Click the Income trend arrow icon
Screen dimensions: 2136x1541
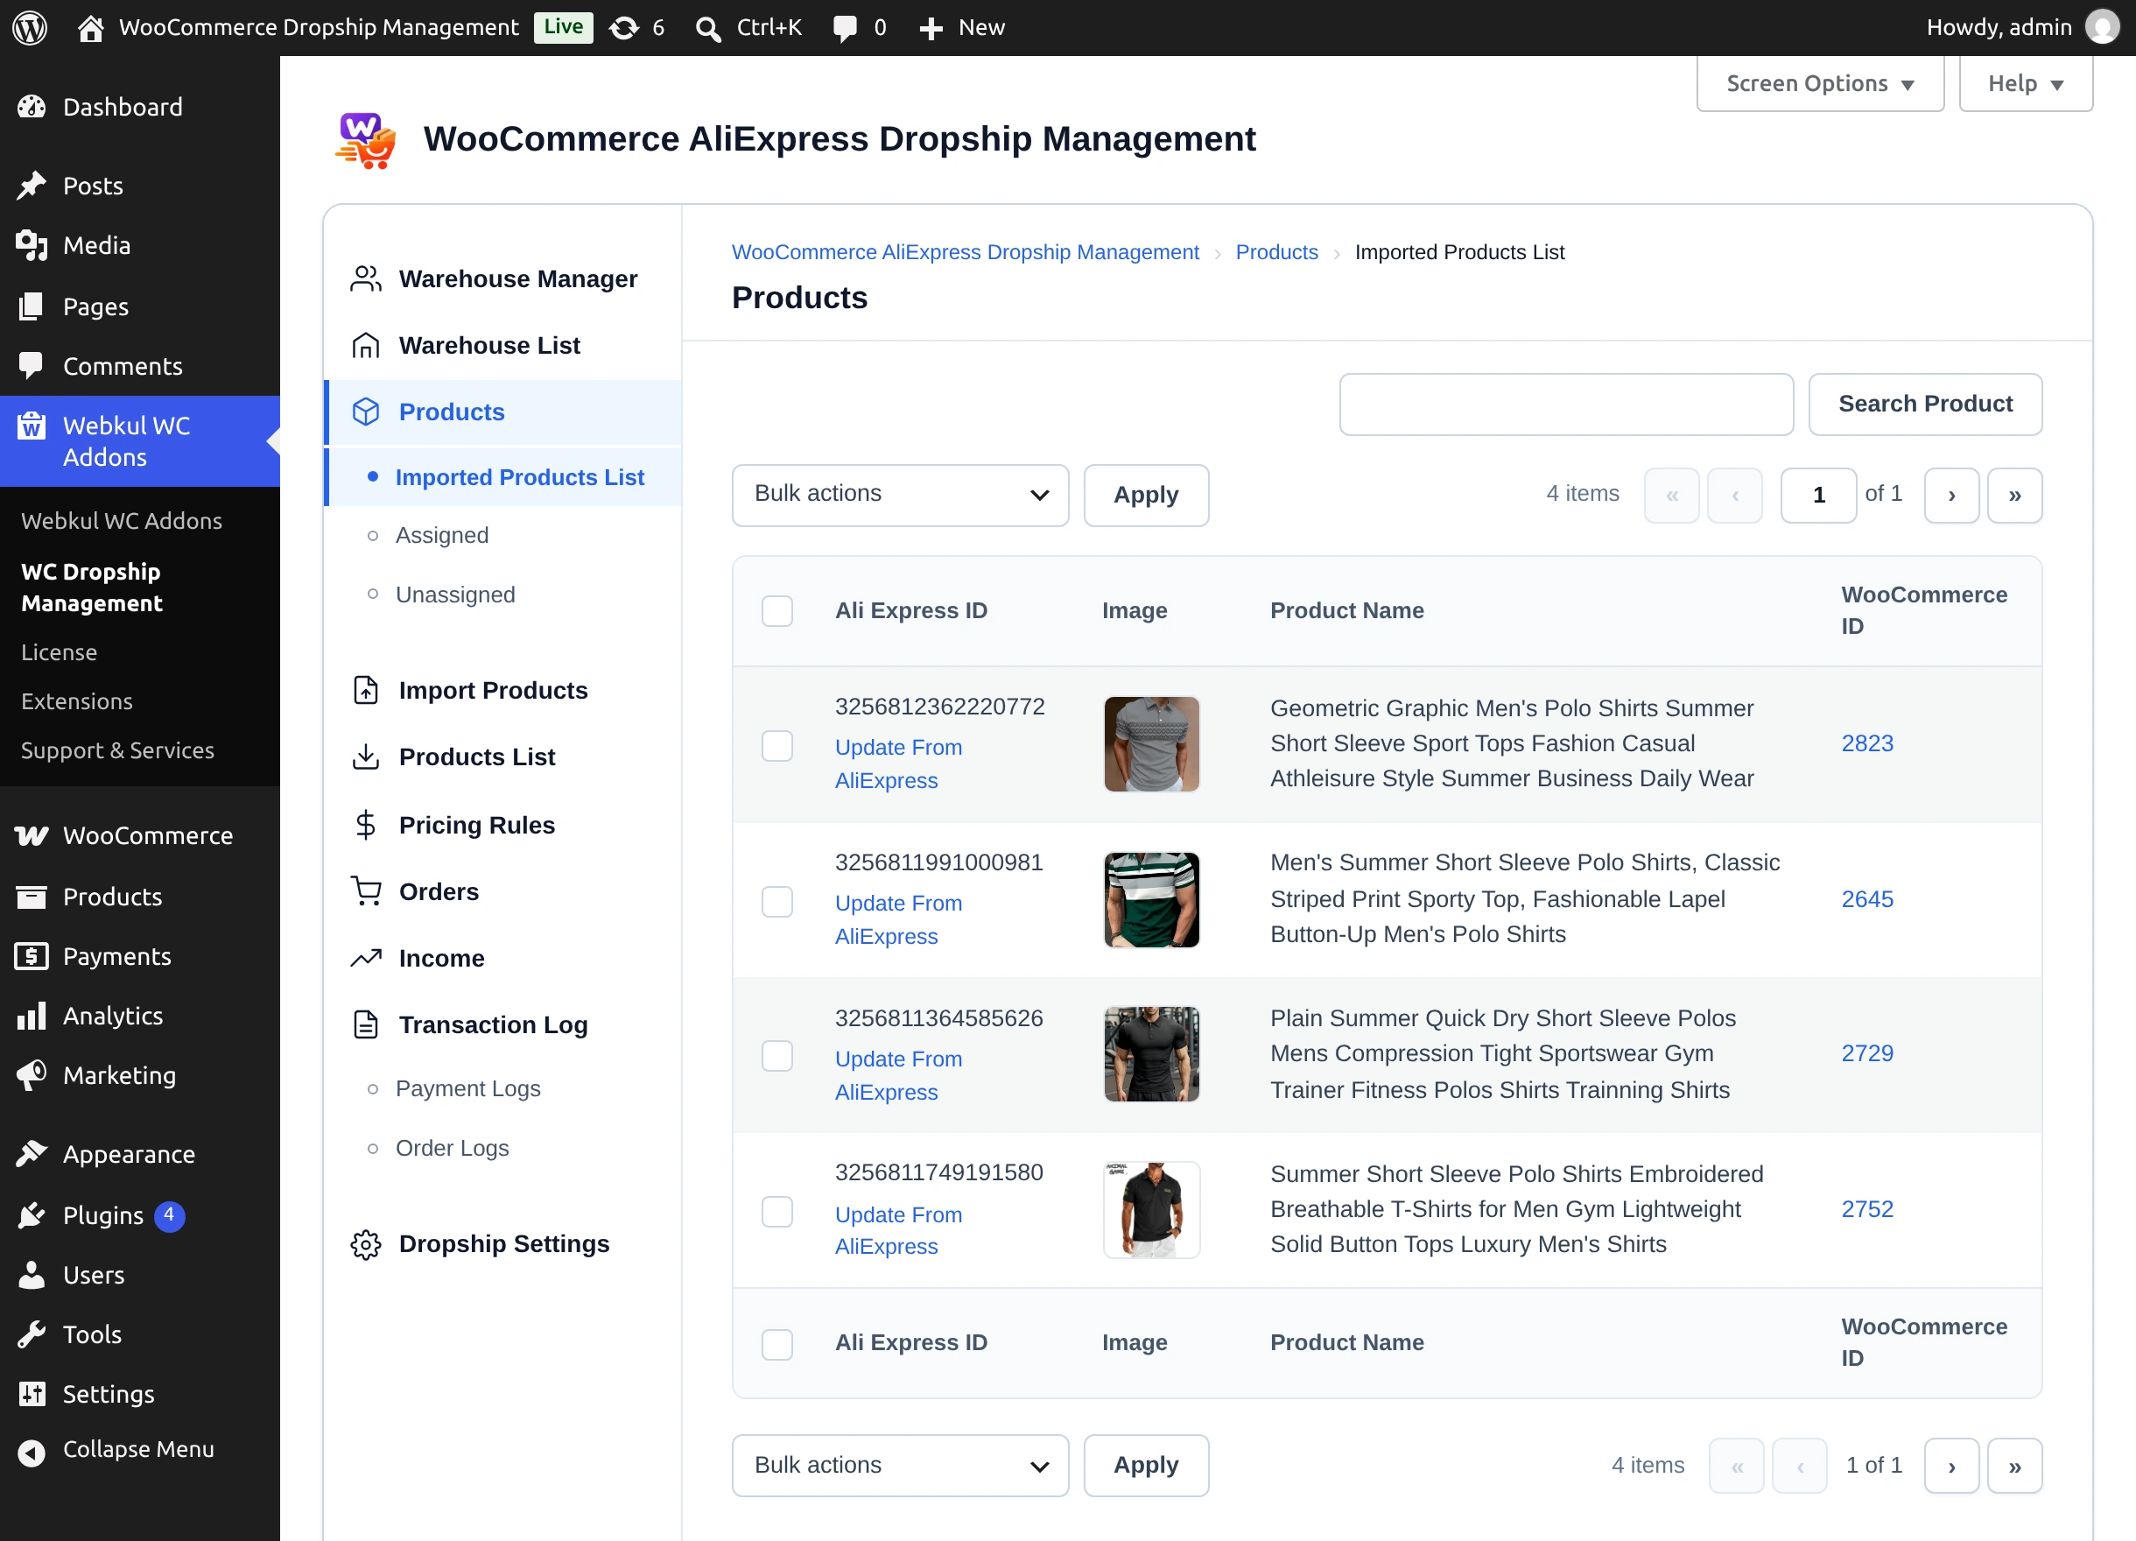[x=365, y=958]
